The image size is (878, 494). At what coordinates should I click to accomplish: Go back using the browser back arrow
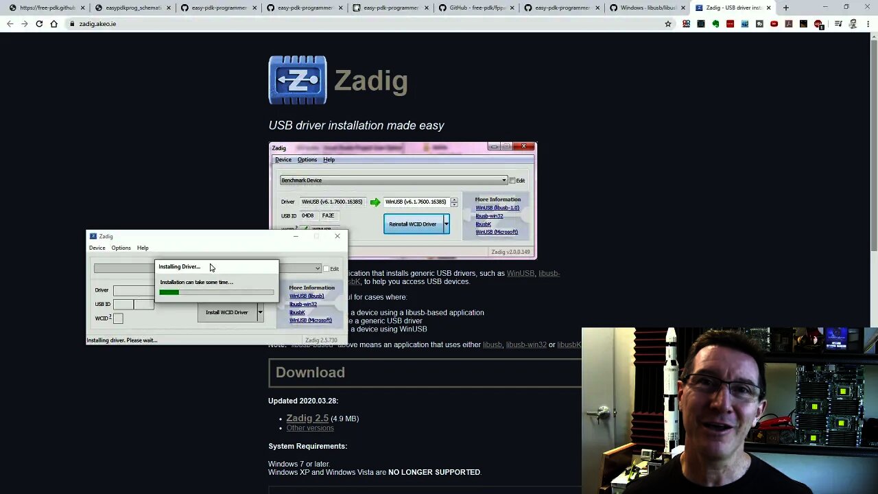pyautogui.click(x=10, y=24)
